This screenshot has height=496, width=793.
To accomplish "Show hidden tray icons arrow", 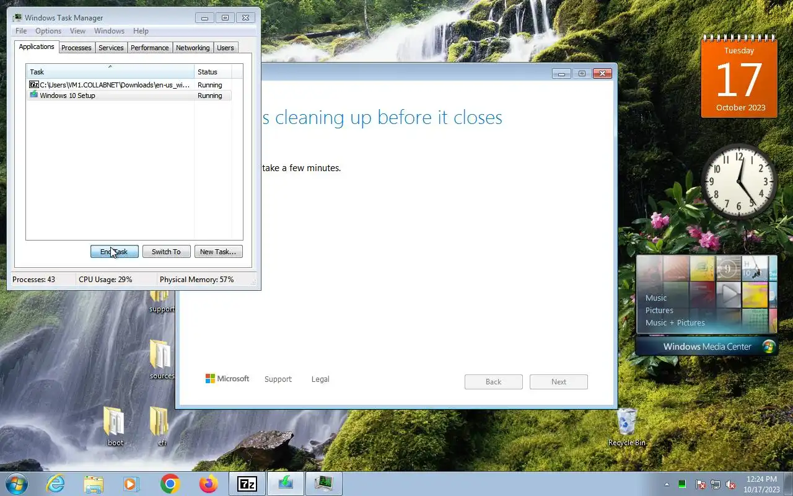I will pos(667,484).
